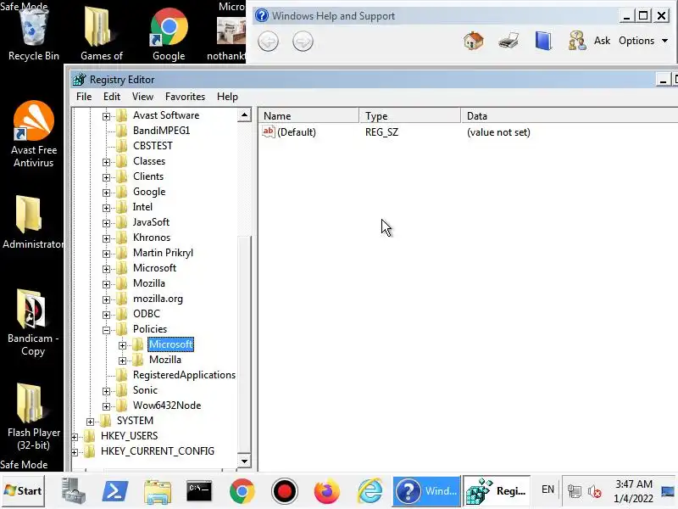Open the Options dropdown in Help window

pyautogui.click(x=643, y=41)
